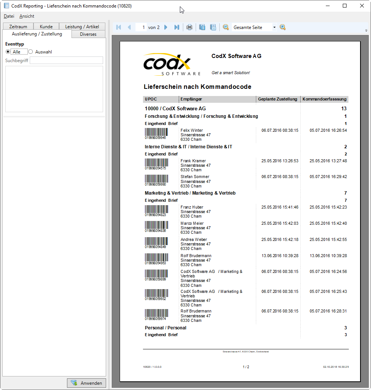Image resolution: width=371 pixels, height=390 pixels.
Task: Select the Auslieferung / Zustellung tab
Action: 37,34
